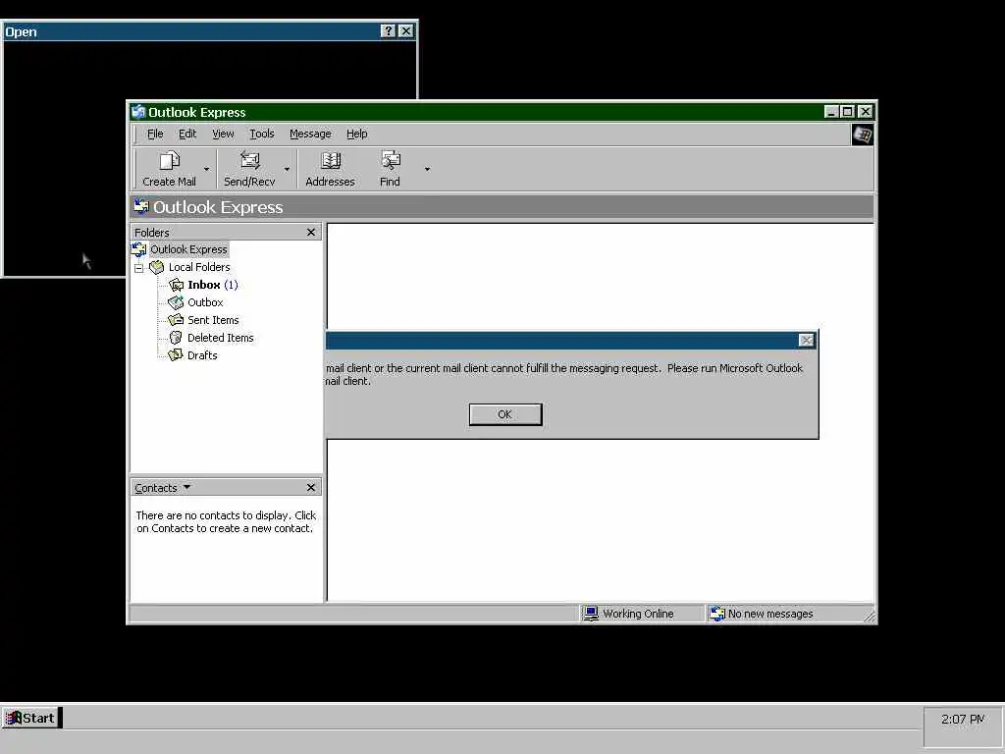Open the Find dropdown arrow
Screen dimensions: 1005x754
(x=427, y=169)
